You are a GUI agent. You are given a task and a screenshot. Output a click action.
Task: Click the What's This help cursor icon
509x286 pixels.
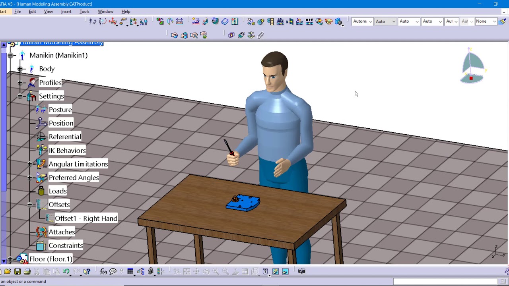click(x=87, y=271)
